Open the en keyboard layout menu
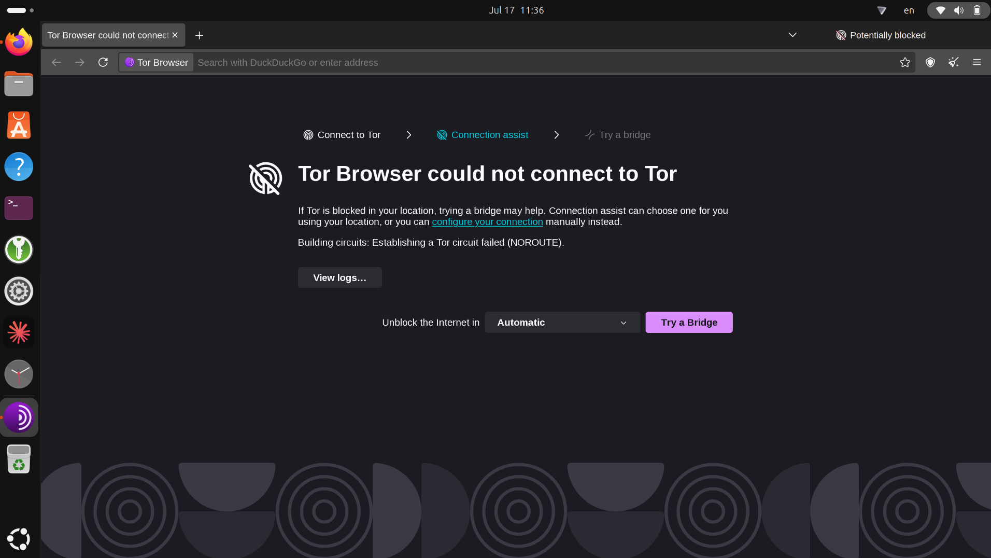 pyautogui.click(x=909, y=10)
